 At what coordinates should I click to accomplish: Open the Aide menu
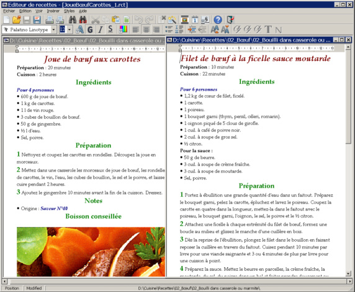[x=83, y=11]
